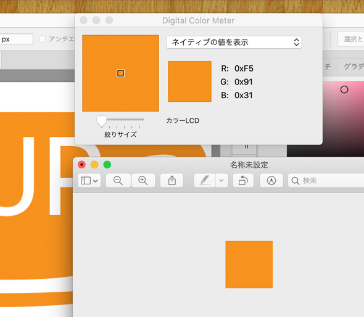This screenshot has width=364, height=317.
Task: Zoom in using Preview's magnifier plus icon
Action: click(143, 181)
